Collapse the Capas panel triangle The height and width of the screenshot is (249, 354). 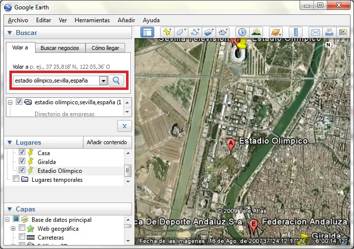9,209
